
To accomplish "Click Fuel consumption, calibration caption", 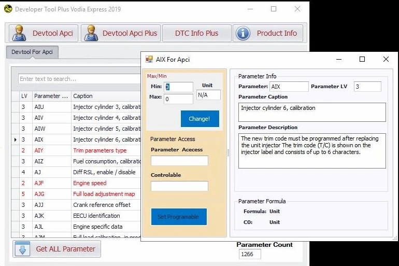I will tap(107, 161).
